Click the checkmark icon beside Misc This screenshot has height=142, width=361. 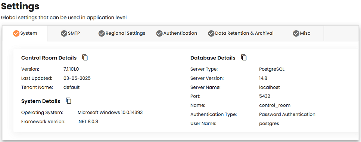pyautogui.click(x=296, y=33)
